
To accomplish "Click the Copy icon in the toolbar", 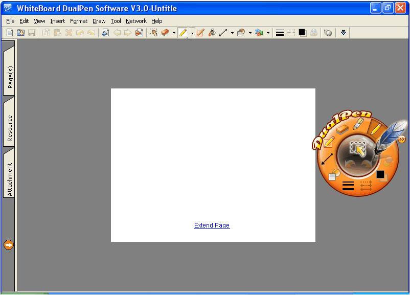I will point(47,33).
